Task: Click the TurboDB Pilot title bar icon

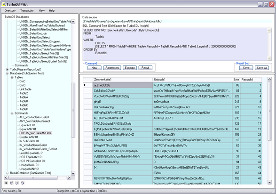Action: [3, 4]
